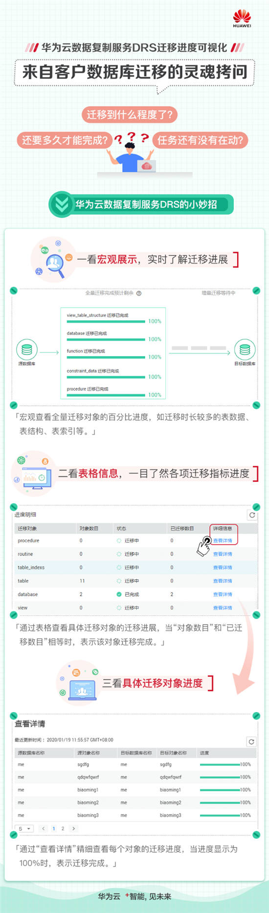Click the 目标数据库名称 column header
269x913 pixels.
point(136,753)
